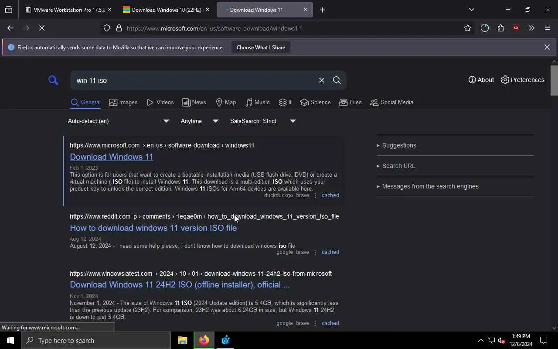558x349 pixels.
Task: Open reddit How to download windows 11 link
Action: (x=153, y=228)
